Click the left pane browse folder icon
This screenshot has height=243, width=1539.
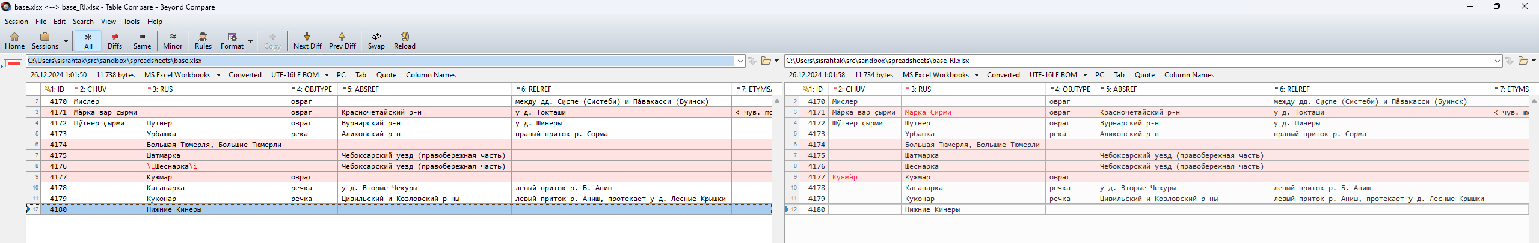[x=766, y=61]
